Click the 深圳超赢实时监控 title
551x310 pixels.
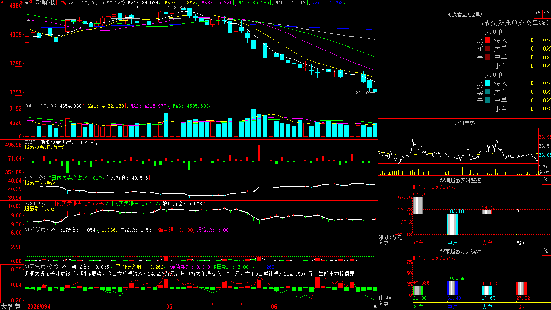click(x=460, y=180)
